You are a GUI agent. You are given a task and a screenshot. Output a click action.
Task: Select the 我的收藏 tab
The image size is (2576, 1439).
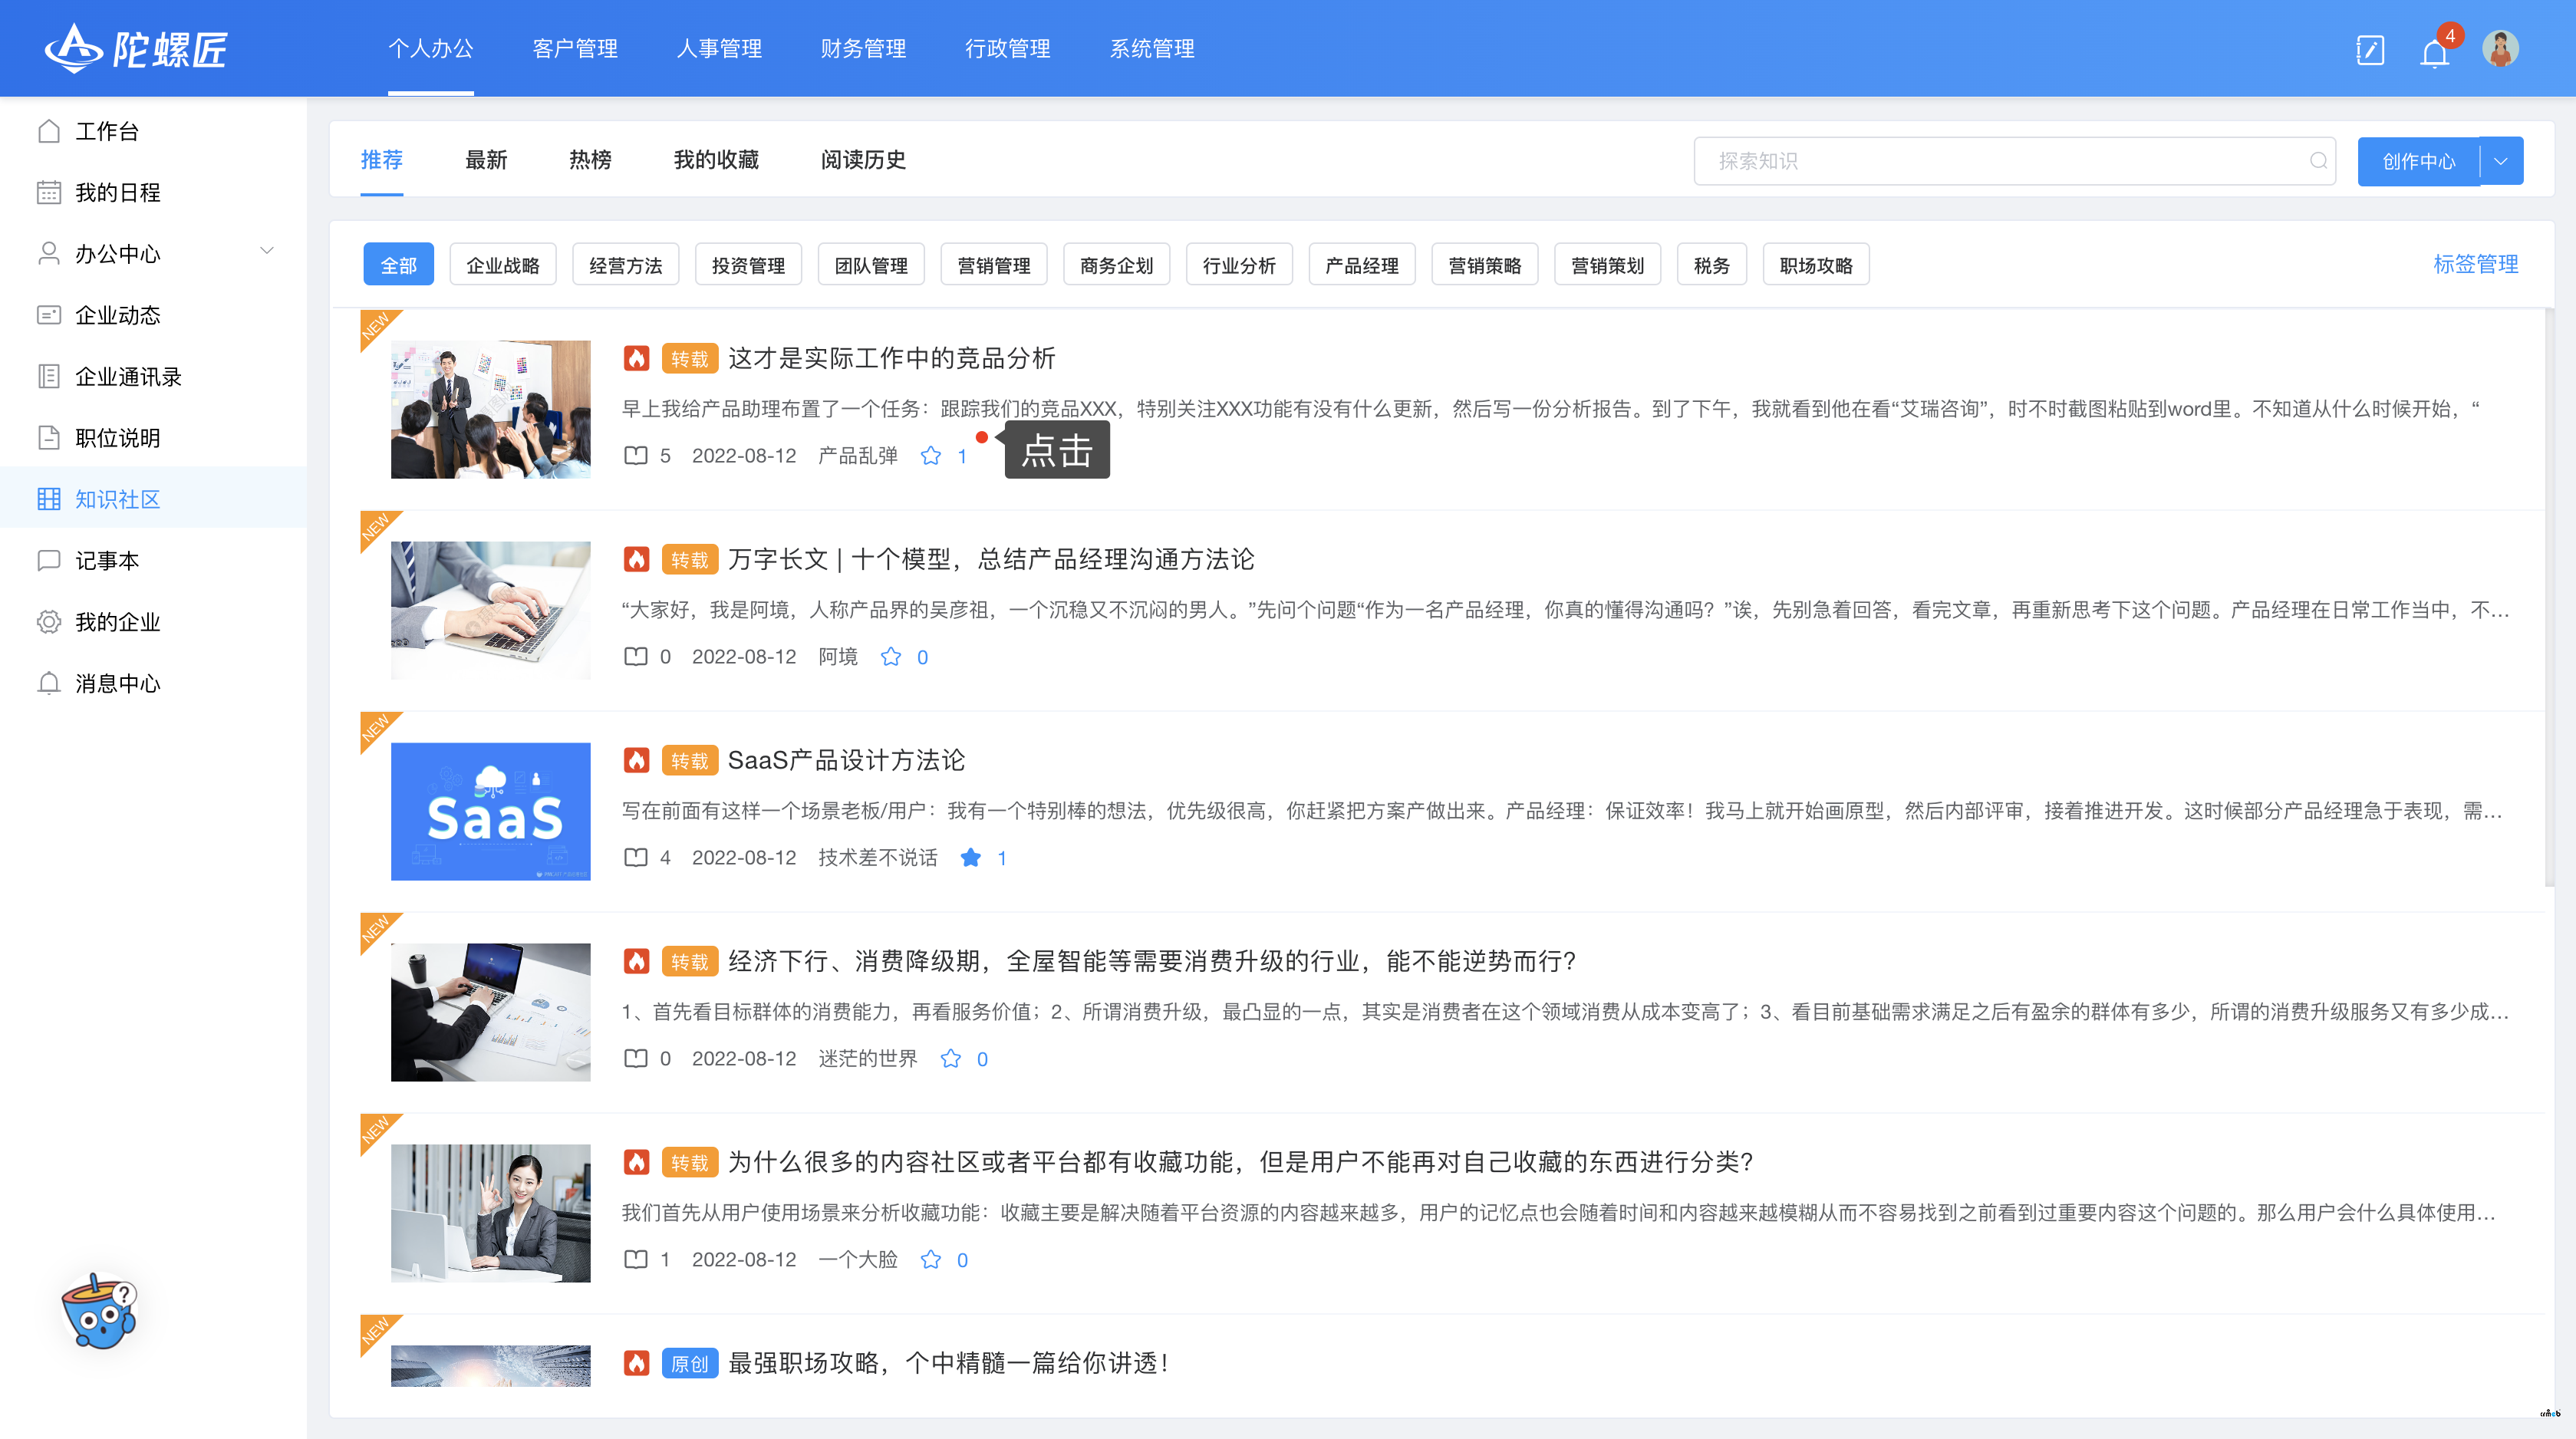(x=716, y=160)
